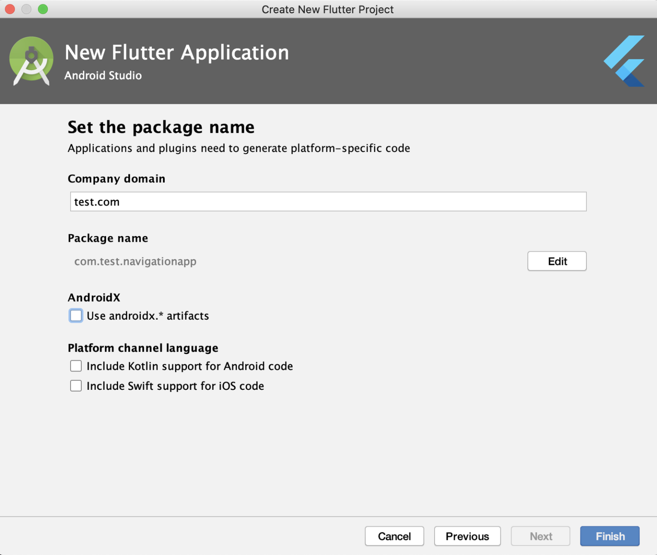Click Edit button for package name

(x=557, y=261)
